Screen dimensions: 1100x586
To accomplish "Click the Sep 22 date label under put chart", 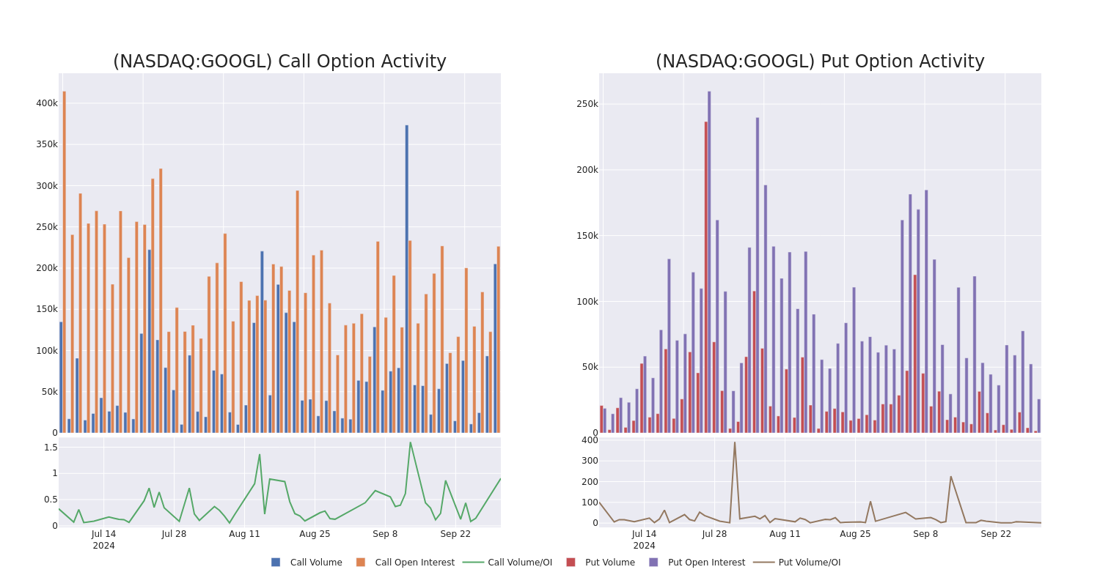I will pyautogui.click(x=996, y=534).
